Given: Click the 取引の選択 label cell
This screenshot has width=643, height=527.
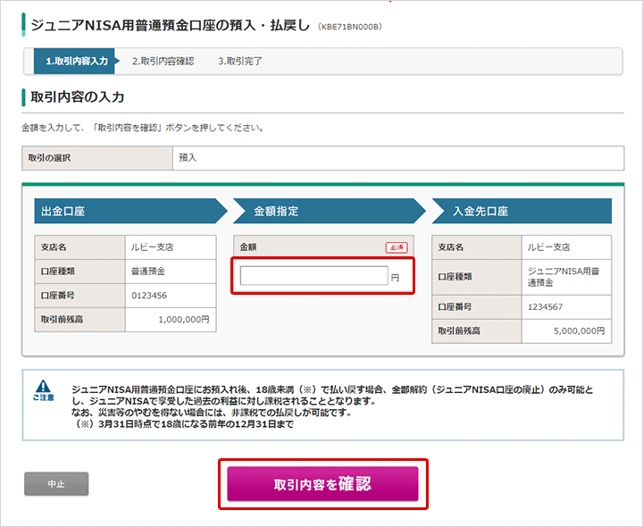Looking at the screenshot, I should click(97, 158).
